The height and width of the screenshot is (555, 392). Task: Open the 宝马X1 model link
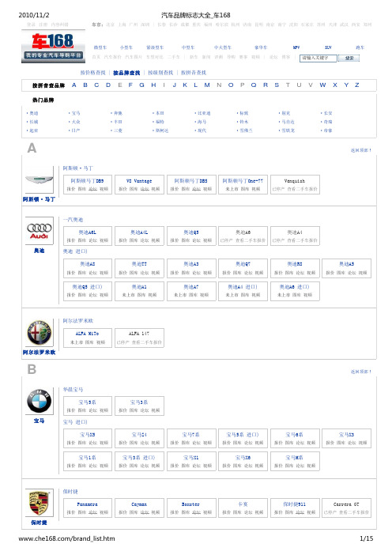point(191,458)
